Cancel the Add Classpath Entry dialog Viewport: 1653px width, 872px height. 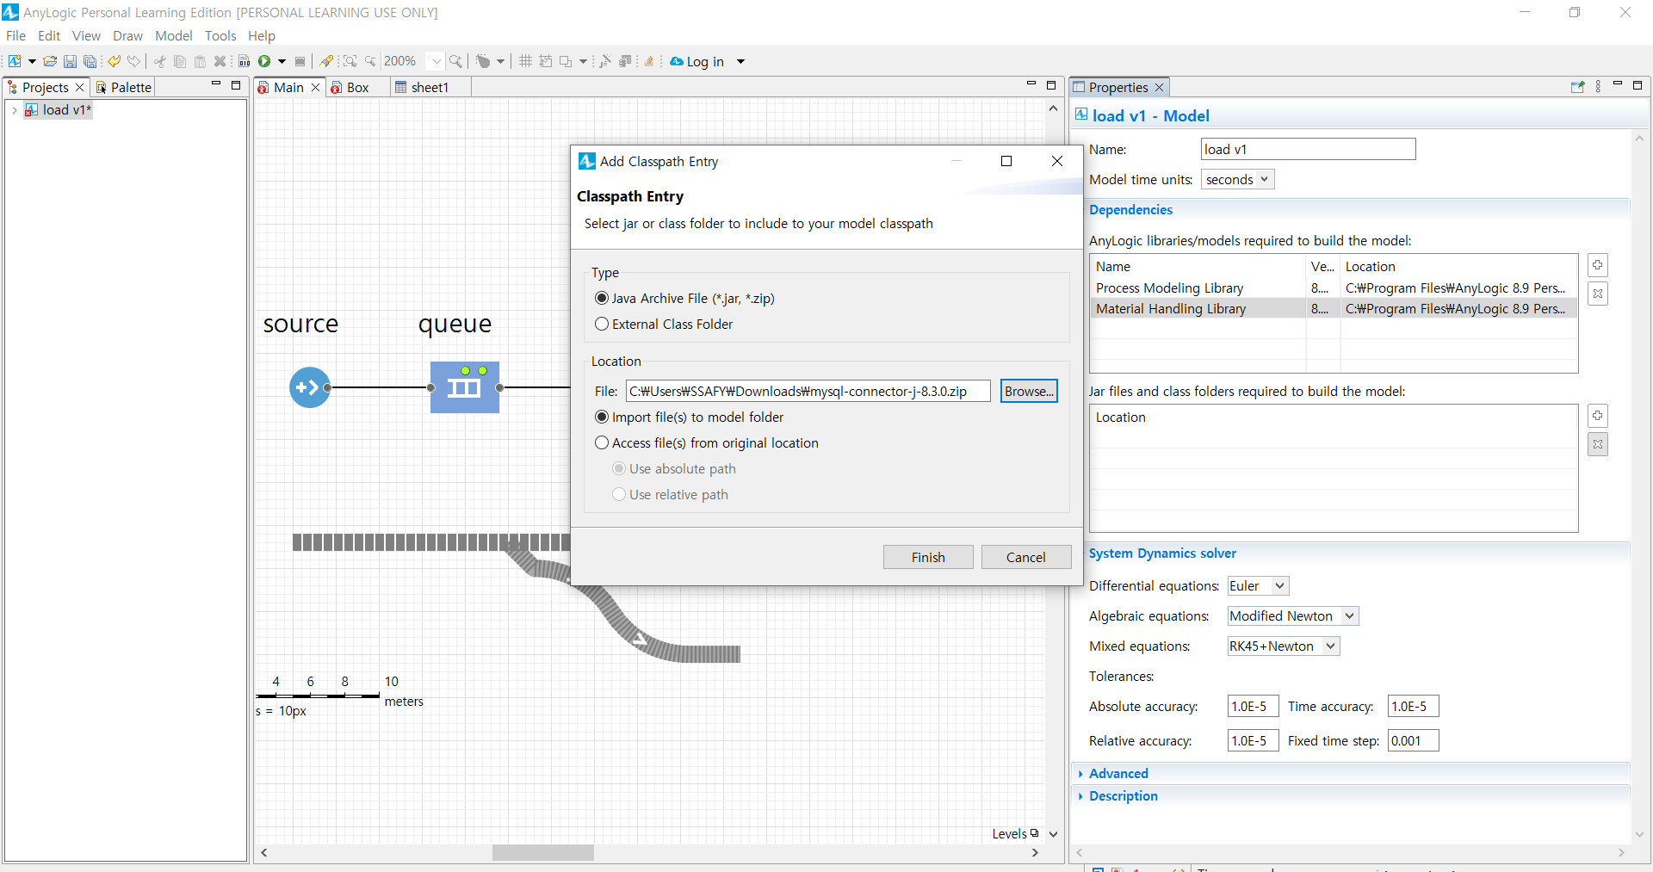(1026, 557)
